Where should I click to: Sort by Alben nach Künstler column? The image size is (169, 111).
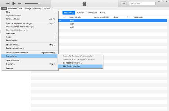(101, 17)
